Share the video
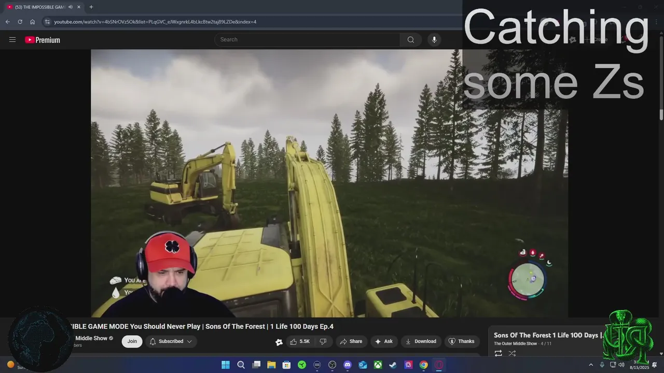Viewport: 664px width, 373px height. click(351, 341)
